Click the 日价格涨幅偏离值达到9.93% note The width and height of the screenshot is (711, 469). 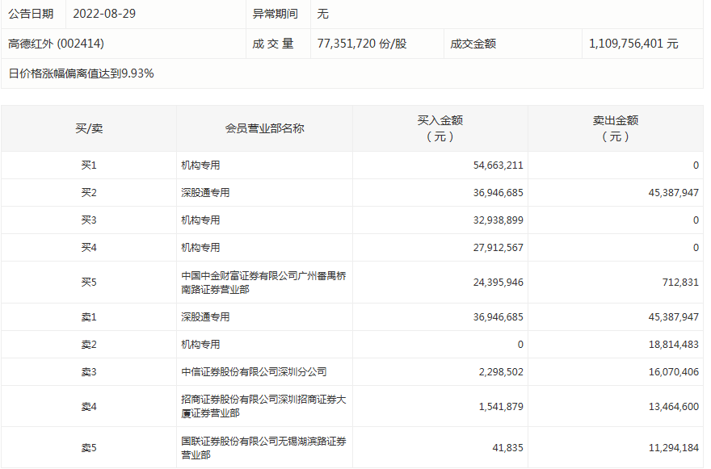point(81,73)
